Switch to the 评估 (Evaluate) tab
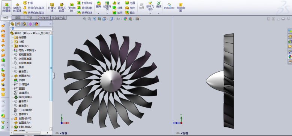292x136 pixels. 30,18
